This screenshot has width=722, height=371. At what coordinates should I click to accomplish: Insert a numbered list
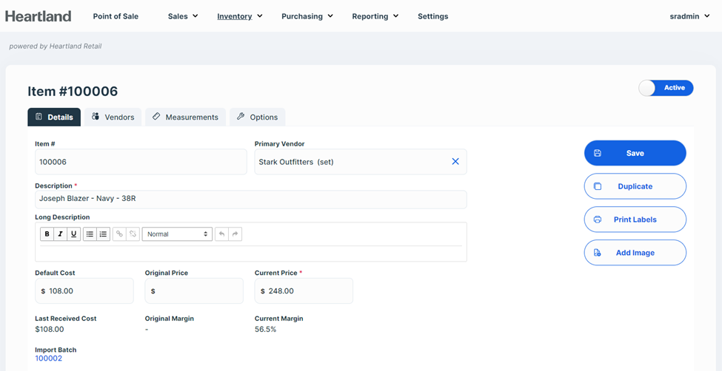[103, 234]
